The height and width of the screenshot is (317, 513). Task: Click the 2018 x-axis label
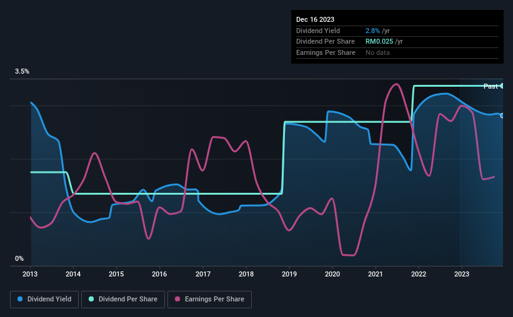(x=246, y=274)
